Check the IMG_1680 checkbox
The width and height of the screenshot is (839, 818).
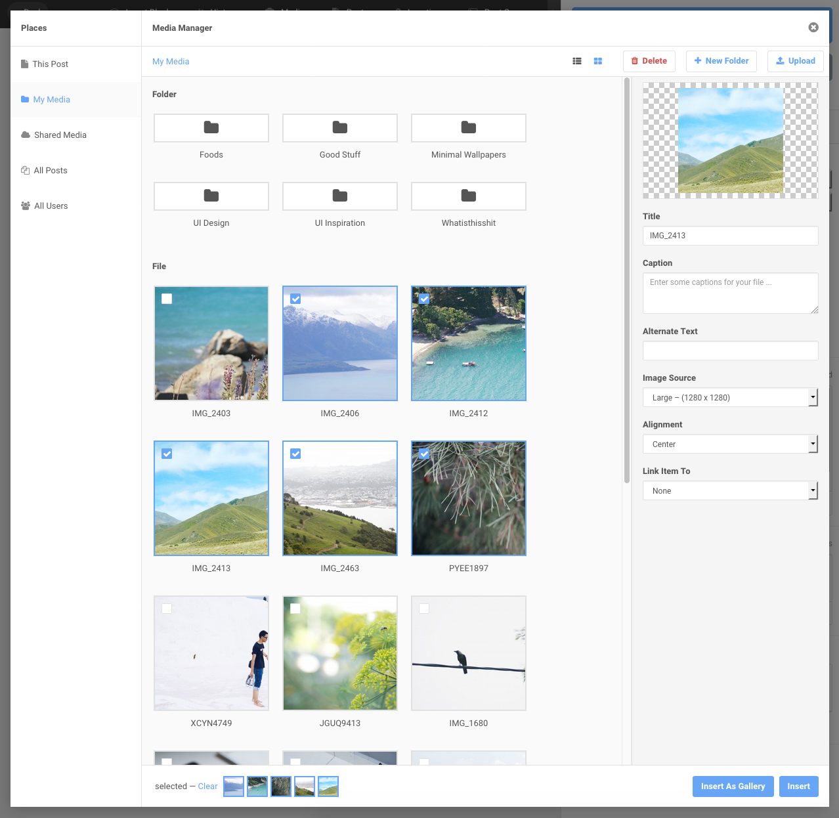tap(424, 609)
